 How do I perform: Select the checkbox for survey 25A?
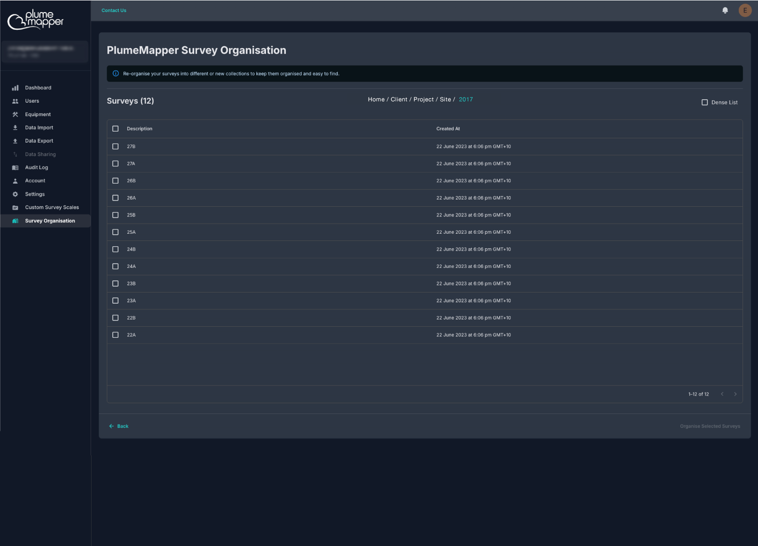[x=116, y=232]
